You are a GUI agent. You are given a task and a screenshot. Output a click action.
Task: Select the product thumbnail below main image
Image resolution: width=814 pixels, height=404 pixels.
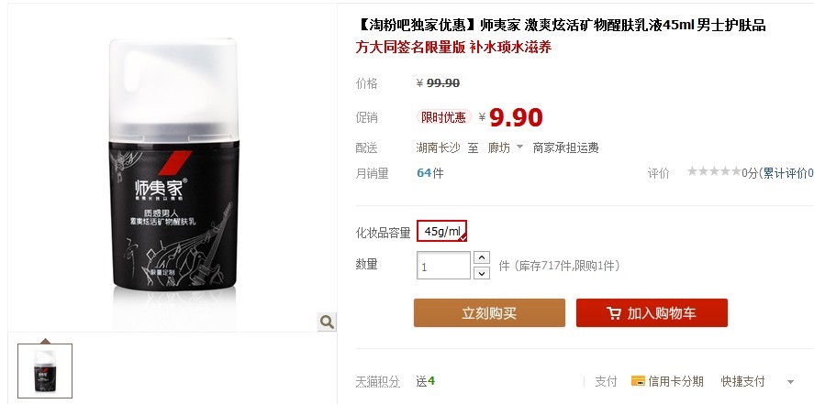click(x=45, y=371)
